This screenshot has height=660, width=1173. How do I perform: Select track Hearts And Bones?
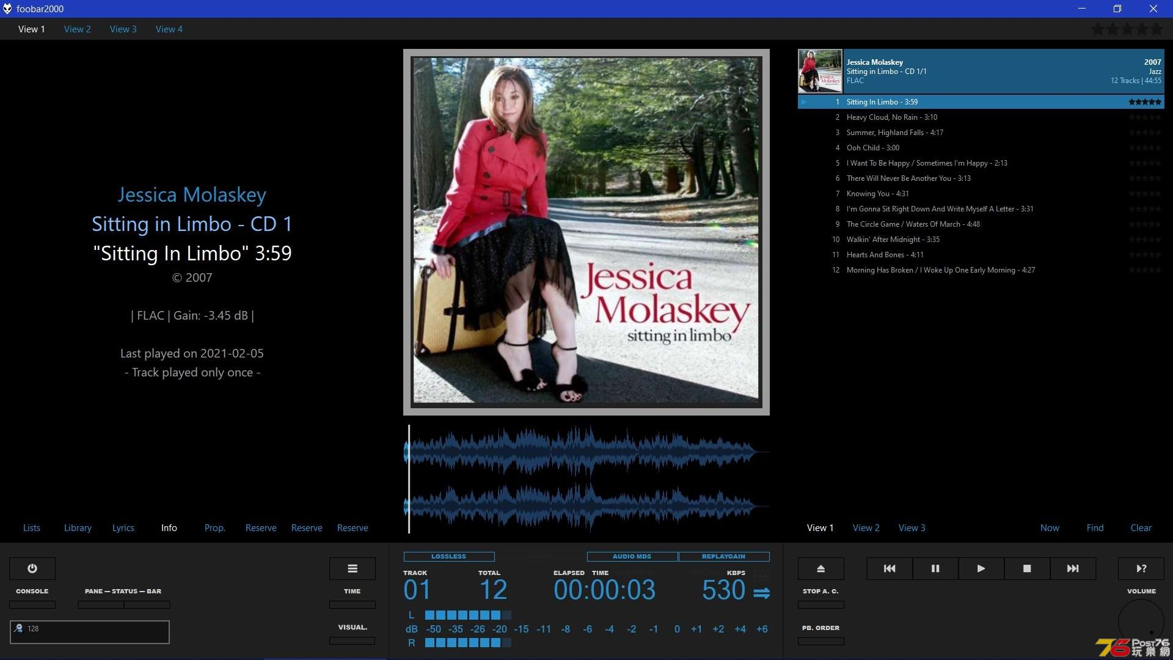coord(981,255)
